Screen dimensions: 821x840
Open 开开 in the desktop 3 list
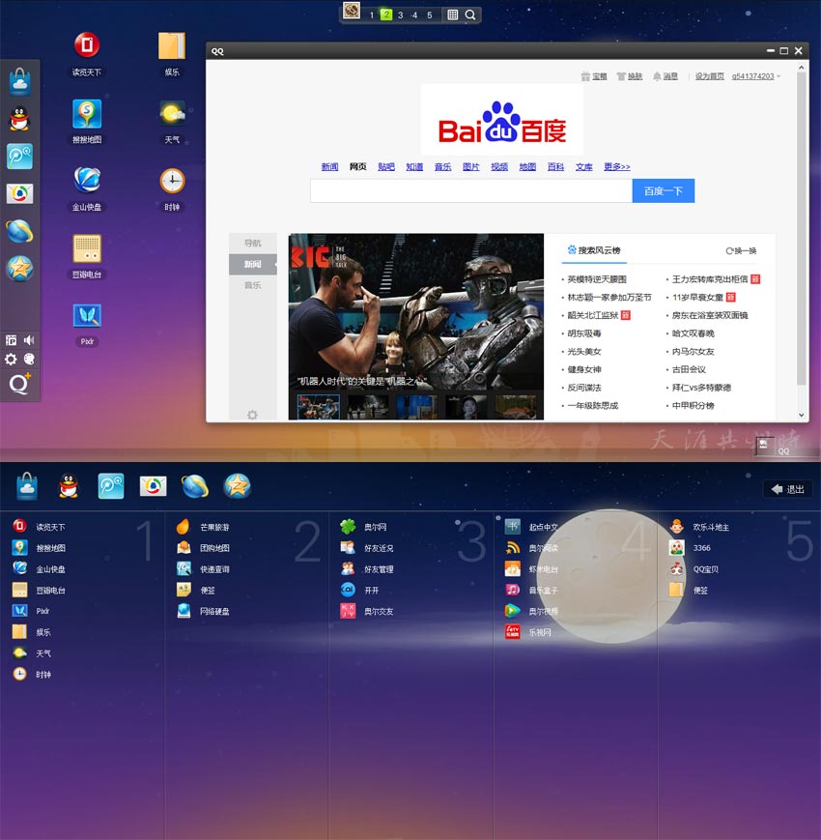[360, 590]
